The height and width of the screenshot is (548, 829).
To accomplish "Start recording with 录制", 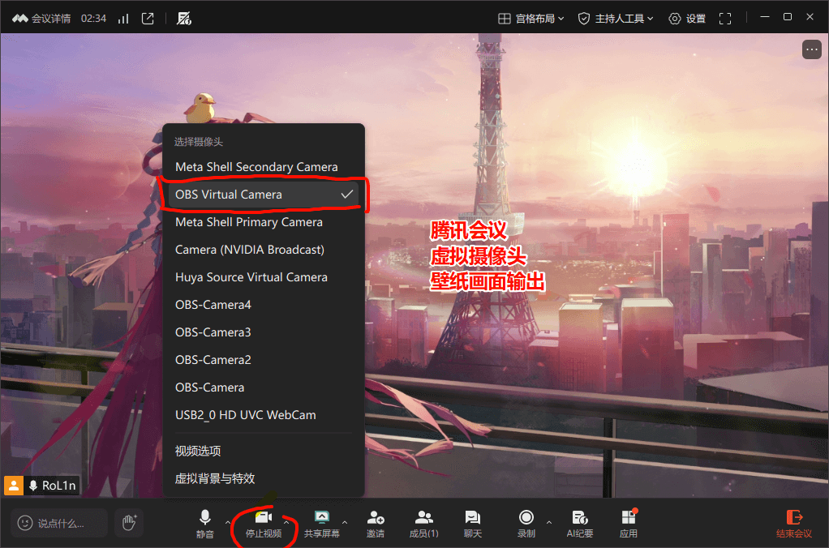I will point(526,523).
